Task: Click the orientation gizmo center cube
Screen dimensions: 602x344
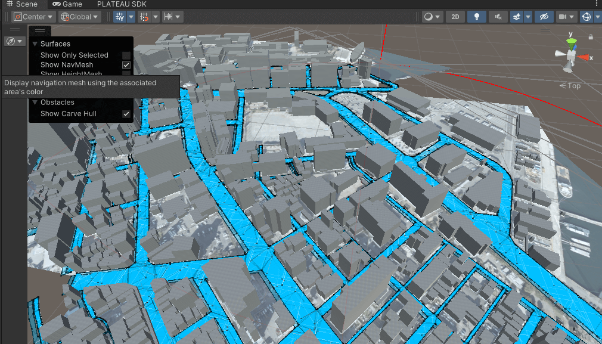Action: tap(572, 57)
